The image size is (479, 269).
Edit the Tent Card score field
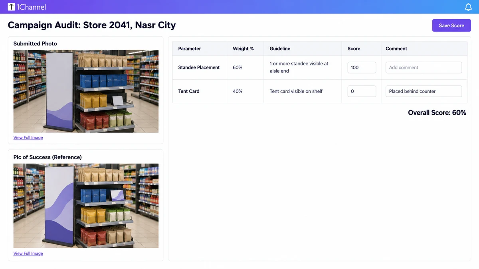(362, 91)
